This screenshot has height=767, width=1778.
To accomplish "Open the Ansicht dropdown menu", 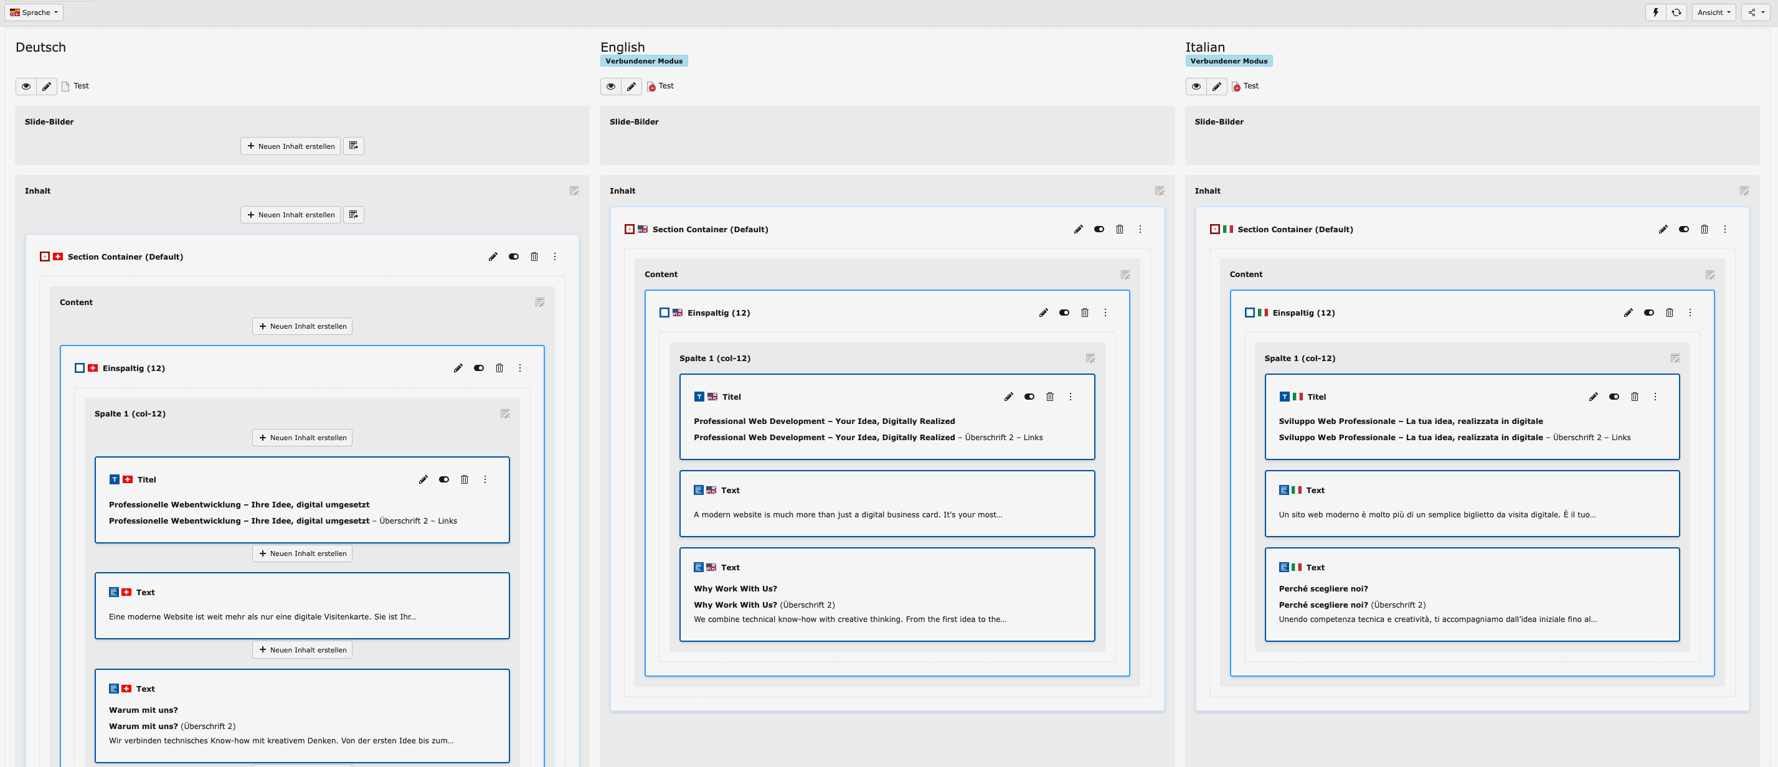I will coord(1713,12).
